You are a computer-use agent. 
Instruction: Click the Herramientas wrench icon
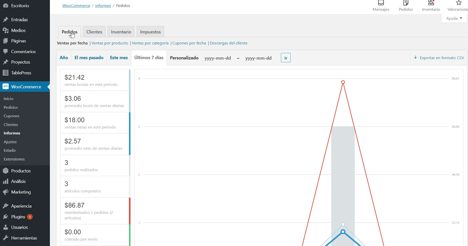5,238
